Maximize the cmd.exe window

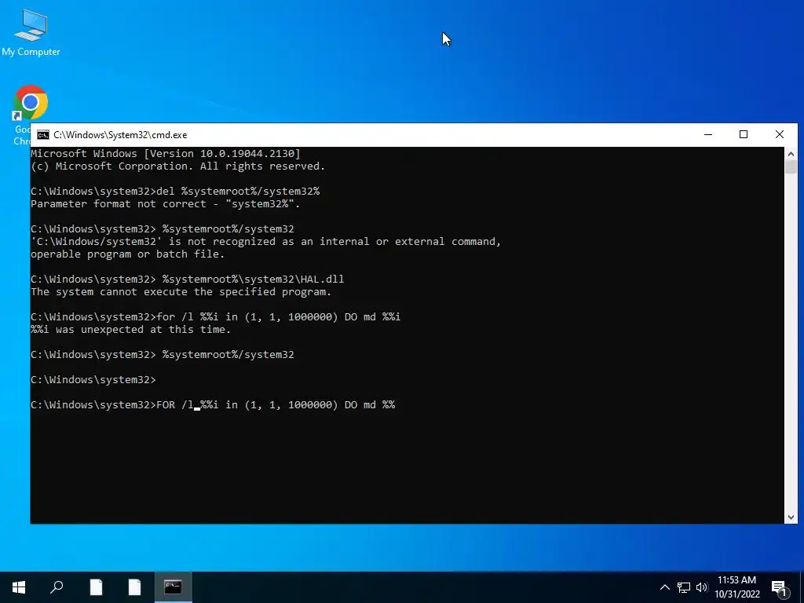point(744,134)
